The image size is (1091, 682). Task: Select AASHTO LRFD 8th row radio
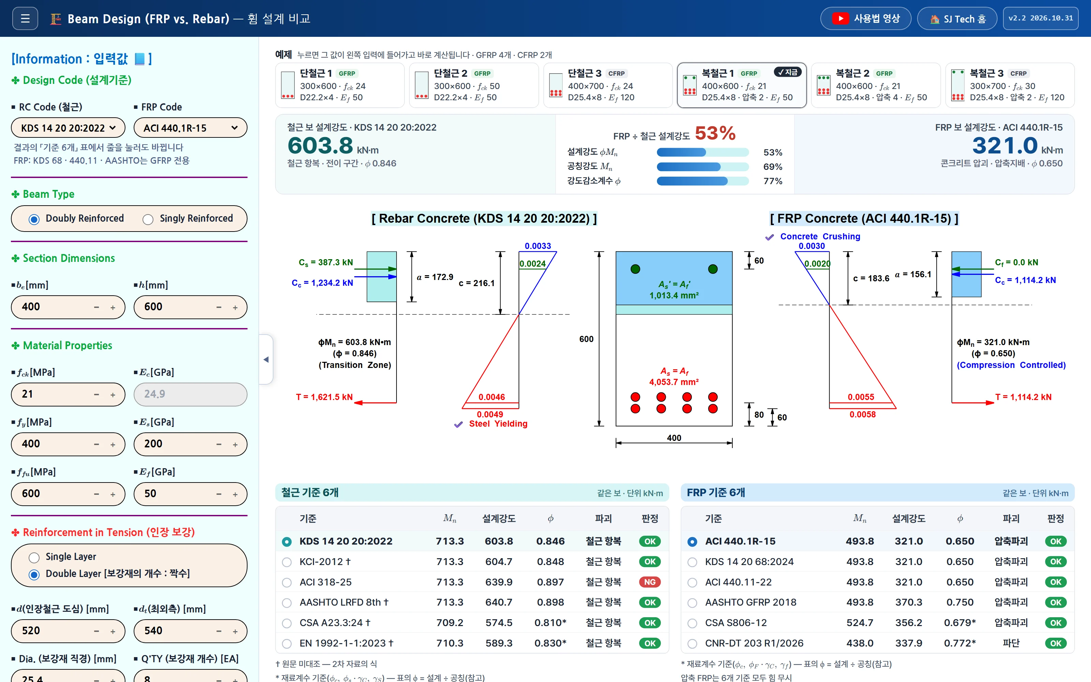[287, 603]
